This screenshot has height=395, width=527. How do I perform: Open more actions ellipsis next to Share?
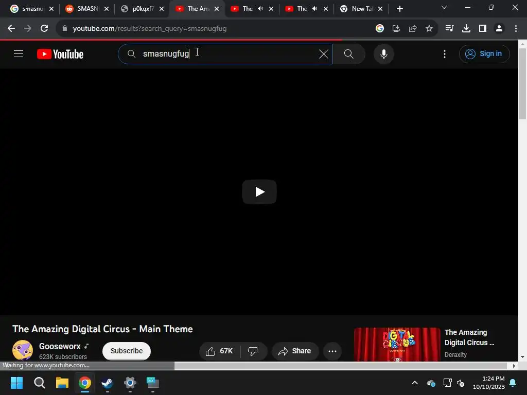332,351
